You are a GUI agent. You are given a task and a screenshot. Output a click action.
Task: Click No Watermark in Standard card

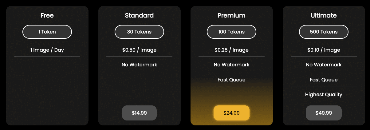pos(139,65)
